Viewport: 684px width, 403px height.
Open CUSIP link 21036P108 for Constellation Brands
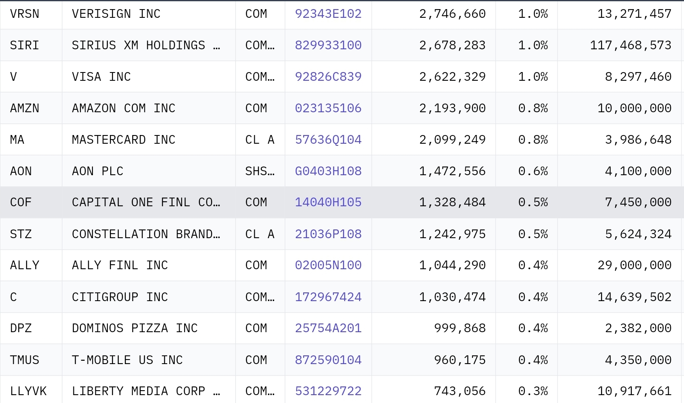328,234
